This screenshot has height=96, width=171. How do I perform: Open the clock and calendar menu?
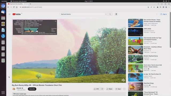[88, 1]
